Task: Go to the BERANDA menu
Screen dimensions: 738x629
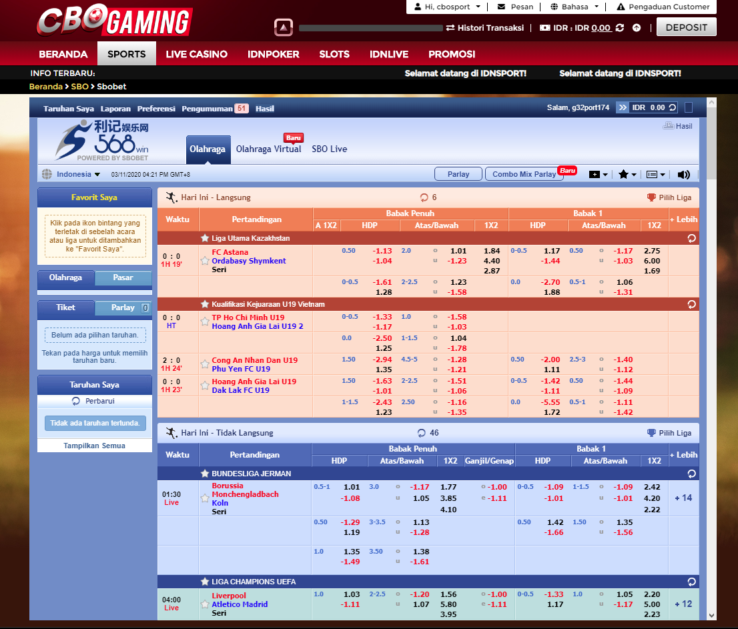Action: (63, 54)
